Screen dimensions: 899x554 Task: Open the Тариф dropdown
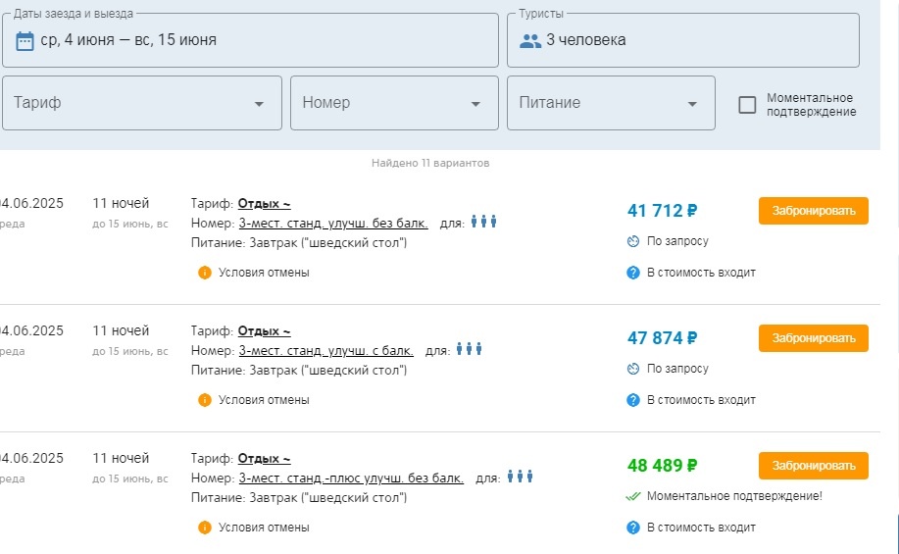[142, 103]
